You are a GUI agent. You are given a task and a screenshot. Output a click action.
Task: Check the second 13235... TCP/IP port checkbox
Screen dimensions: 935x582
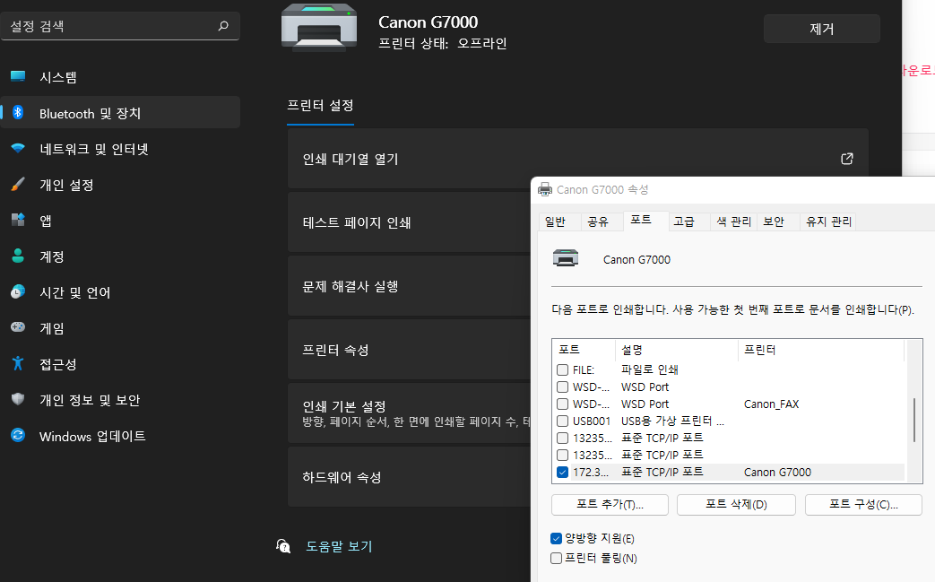tap(562, 455)
